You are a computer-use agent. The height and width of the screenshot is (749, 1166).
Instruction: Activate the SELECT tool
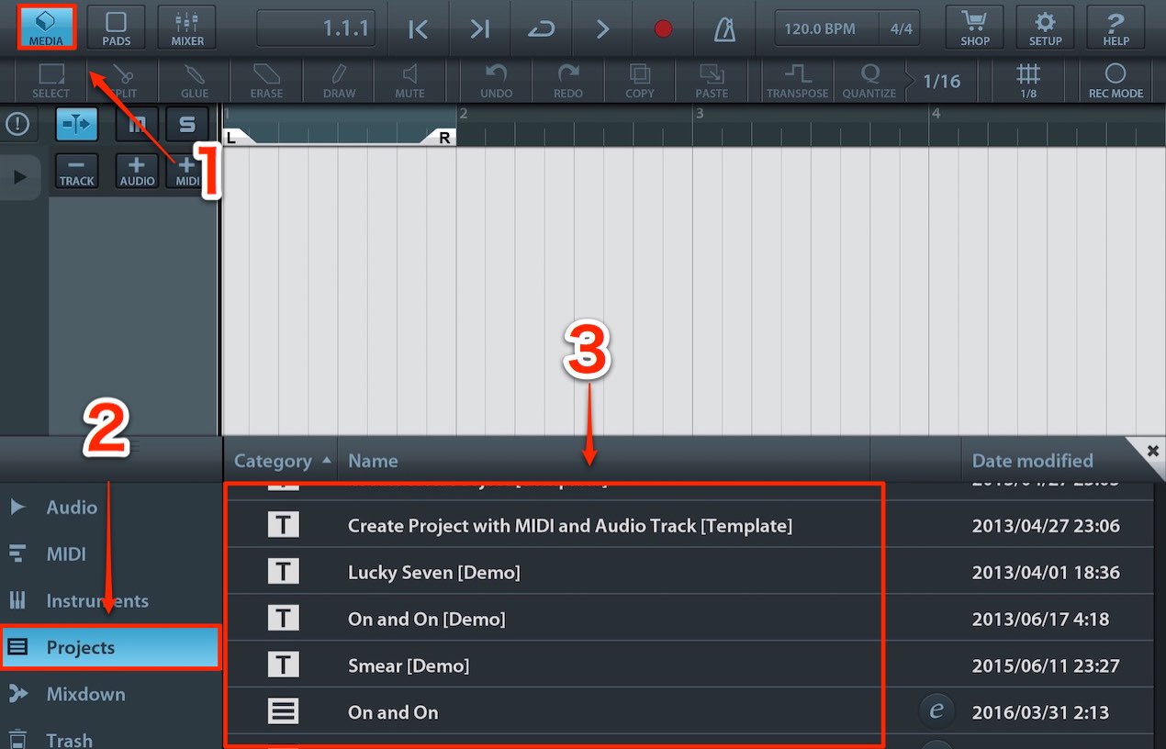pos(50,81)
